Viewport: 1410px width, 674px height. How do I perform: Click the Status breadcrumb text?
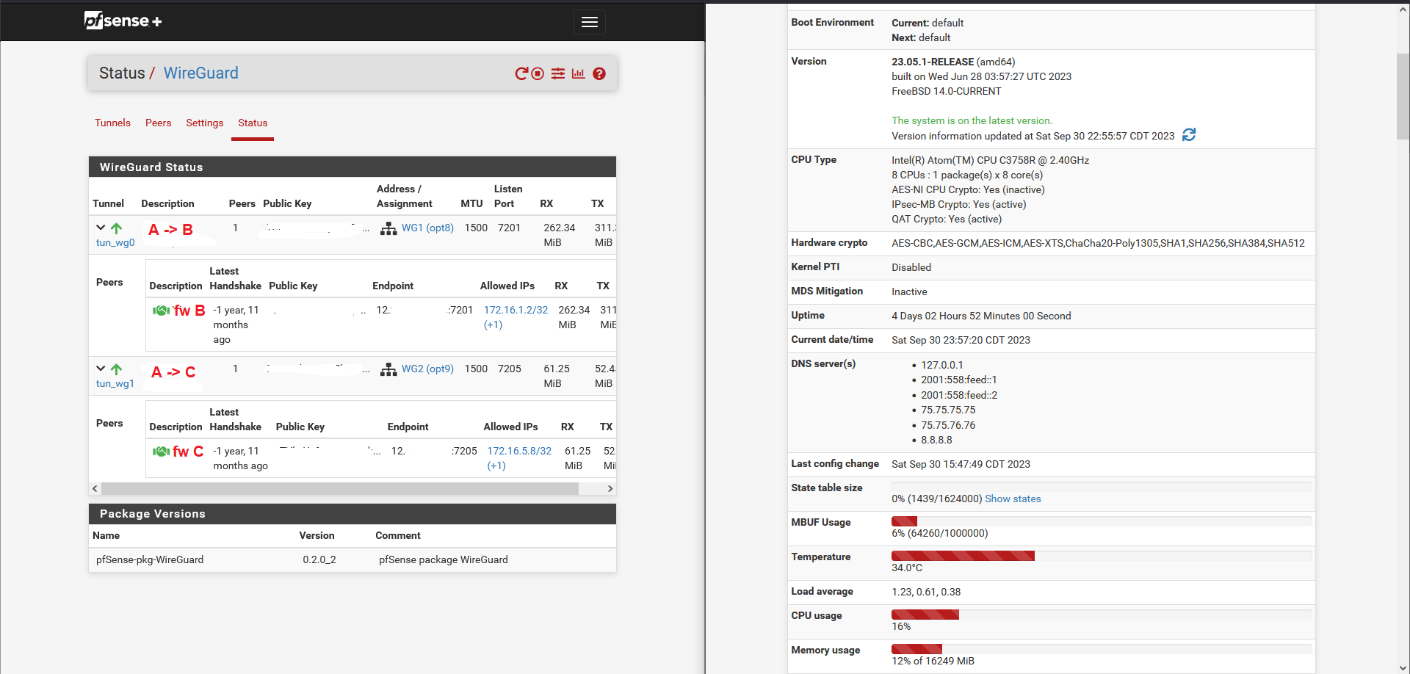(122, 73)
